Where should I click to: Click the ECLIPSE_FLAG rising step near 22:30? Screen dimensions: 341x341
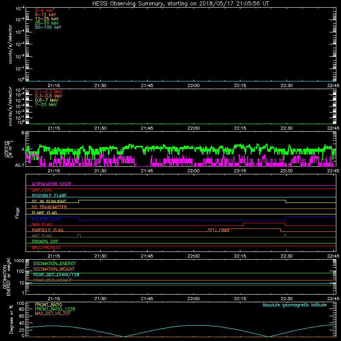coord(286,219)
